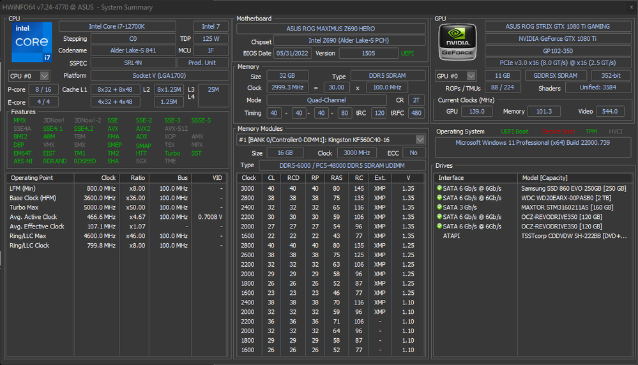
Task: Click the Model [Capacity] column header
Action: 575,177
